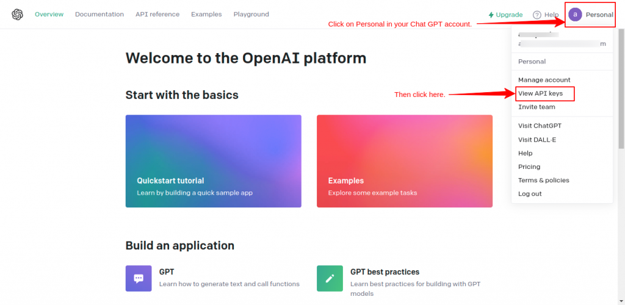Open the GPT chat bubble icon
Screen dimensions: 625x305
[x=139, y=278]
